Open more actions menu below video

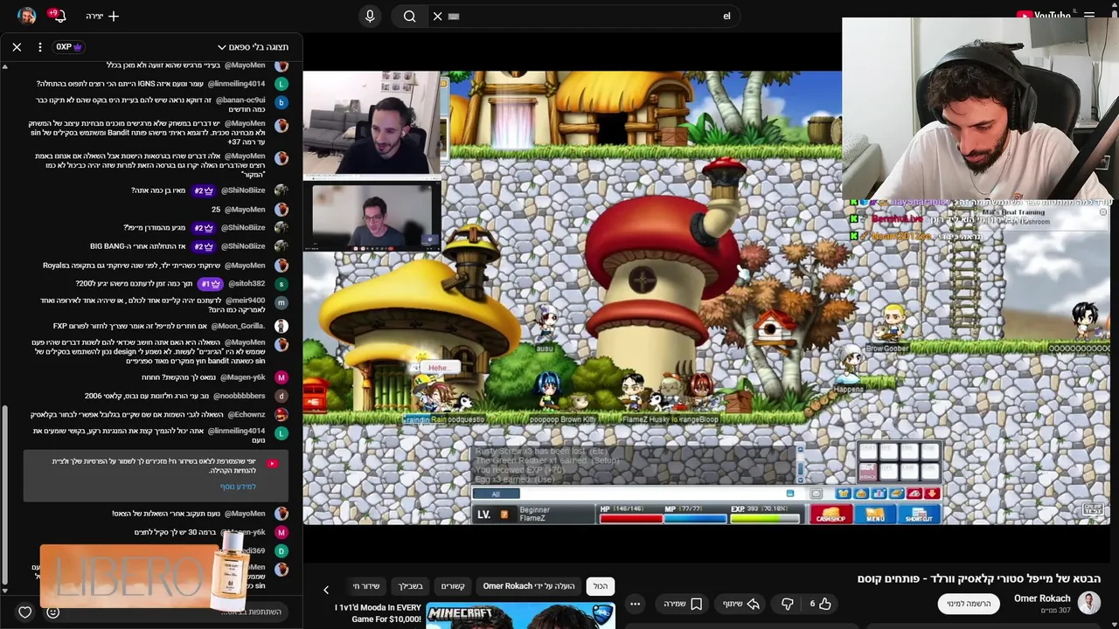coord(636,604)
